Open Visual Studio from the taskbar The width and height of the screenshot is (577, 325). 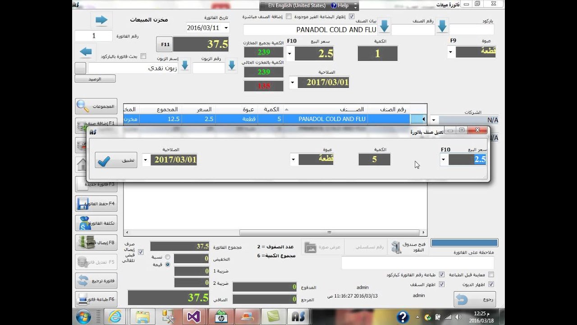tap(194, 317)
